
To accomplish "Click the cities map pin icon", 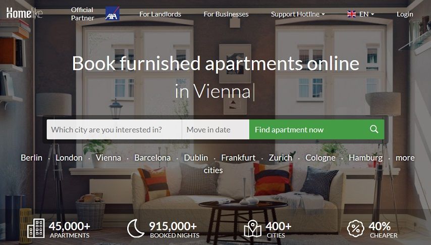I will point(253,228).
